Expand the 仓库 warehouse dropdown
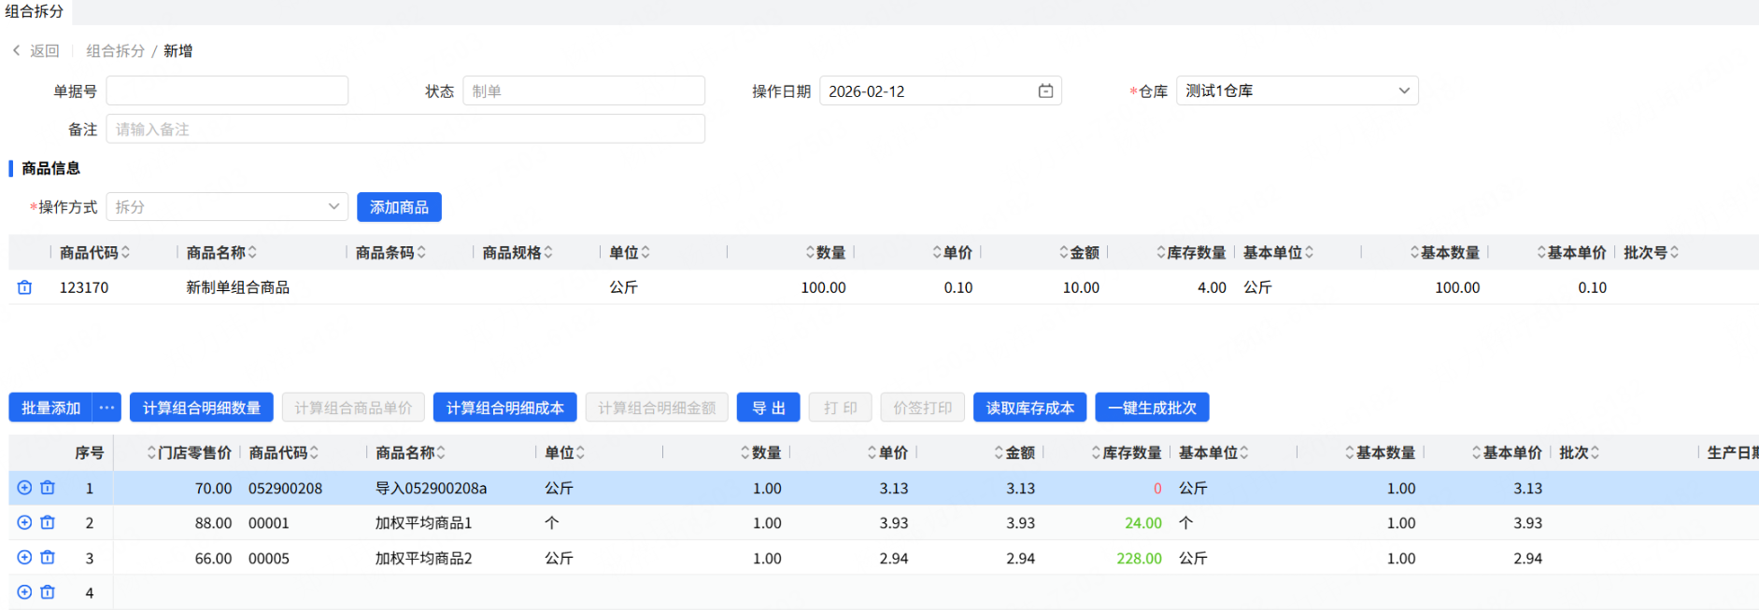Viewport: 1759px width, 610px height. pyautogui.click(x=1403, y=90)
